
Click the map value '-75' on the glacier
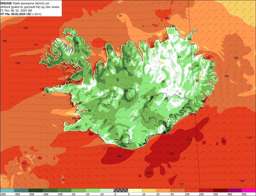click(125, 91)
